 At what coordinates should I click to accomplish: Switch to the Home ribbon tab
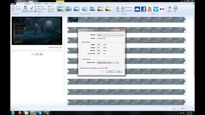(x=19, y=4)
